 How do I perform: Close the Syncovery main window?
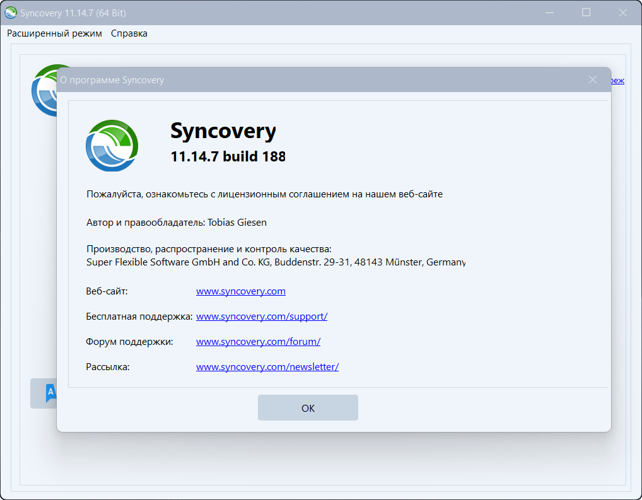point(623,13)
